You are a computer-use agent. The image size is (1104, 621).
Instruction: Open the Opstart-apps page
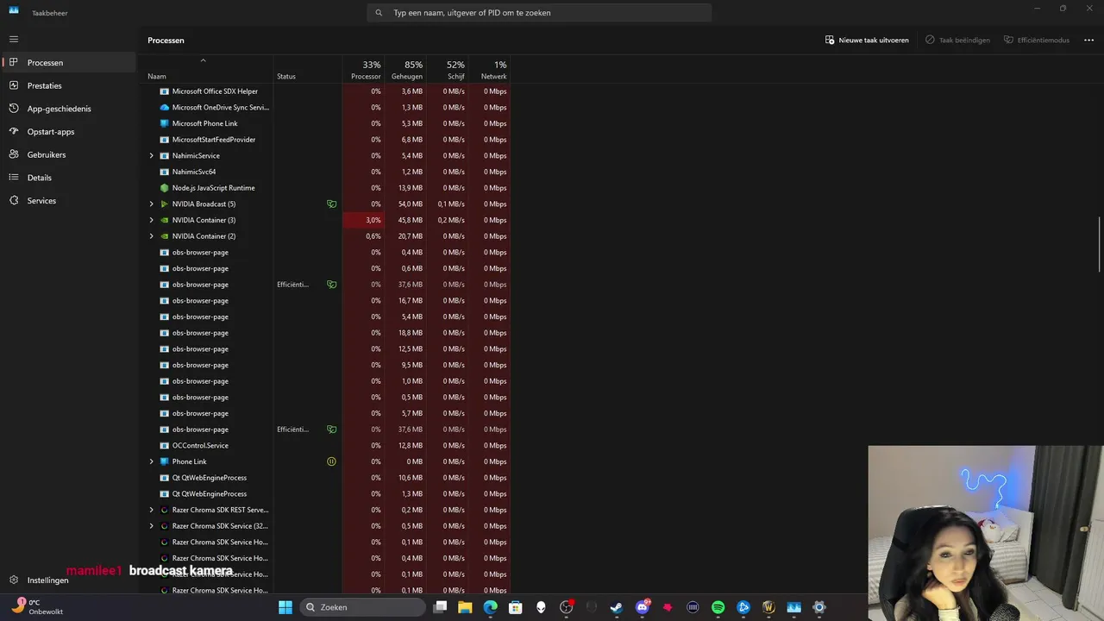69,132
